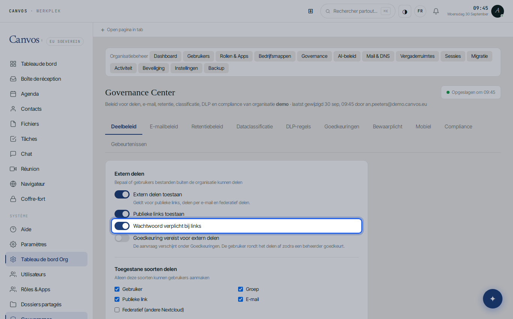Open Tâches in sidebar

(47, 139)
